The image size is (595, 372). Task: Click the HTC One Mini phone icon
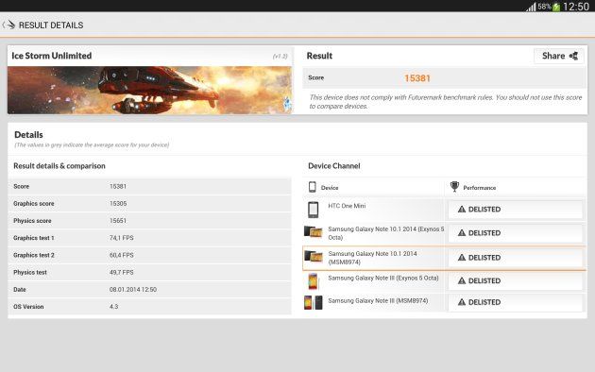[x=313, y=210]
